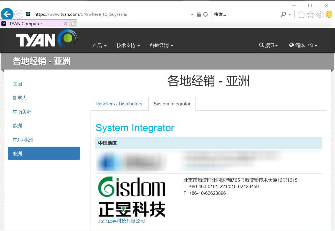Open the 中东/非洲 region link

(23, 140)
